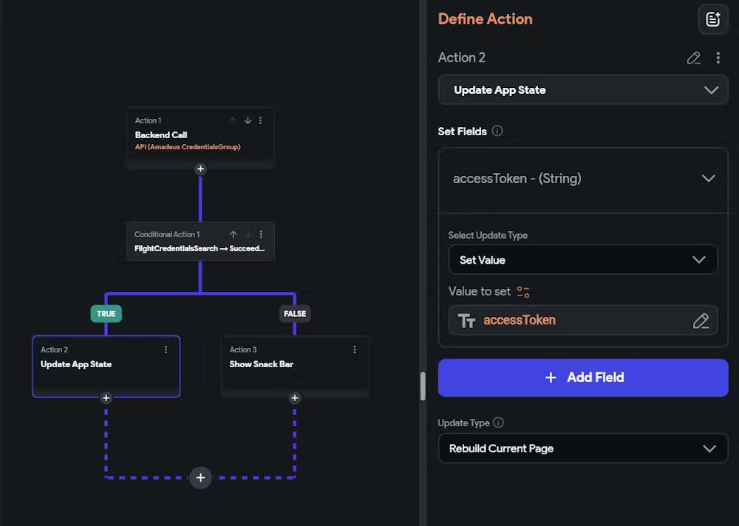Screen dimensions: 739x526
Task: Move Action 1 down with arrow icon
Action: point(248,120)
